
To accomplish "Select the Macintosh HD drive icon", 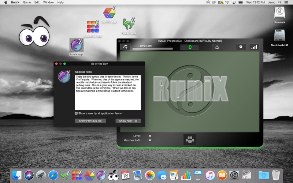I will (279, 36).
